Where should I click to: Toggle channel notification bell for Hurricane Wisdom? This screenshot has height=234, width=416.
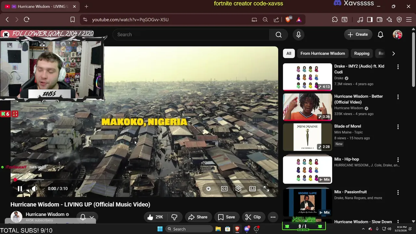point(83,217)
